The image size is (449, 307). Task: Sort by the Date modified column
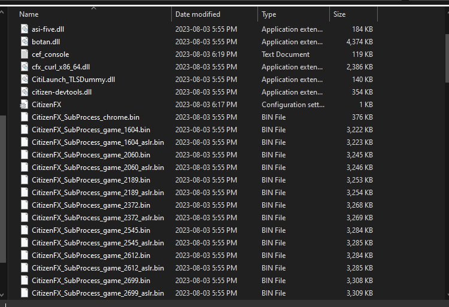pyautogui.click(x=198, y=14)
